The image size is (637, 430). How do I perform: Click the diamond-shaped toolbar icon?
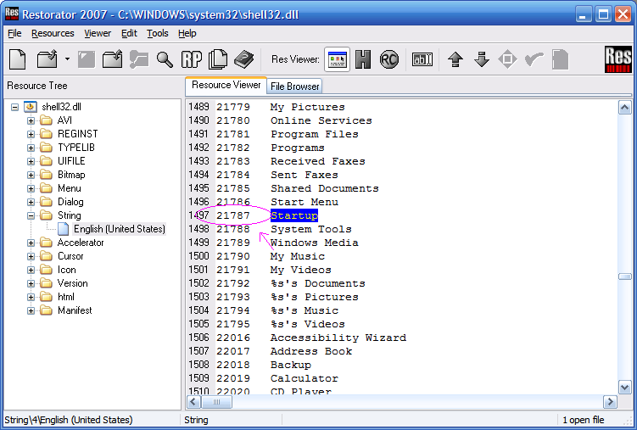point(507,59)
